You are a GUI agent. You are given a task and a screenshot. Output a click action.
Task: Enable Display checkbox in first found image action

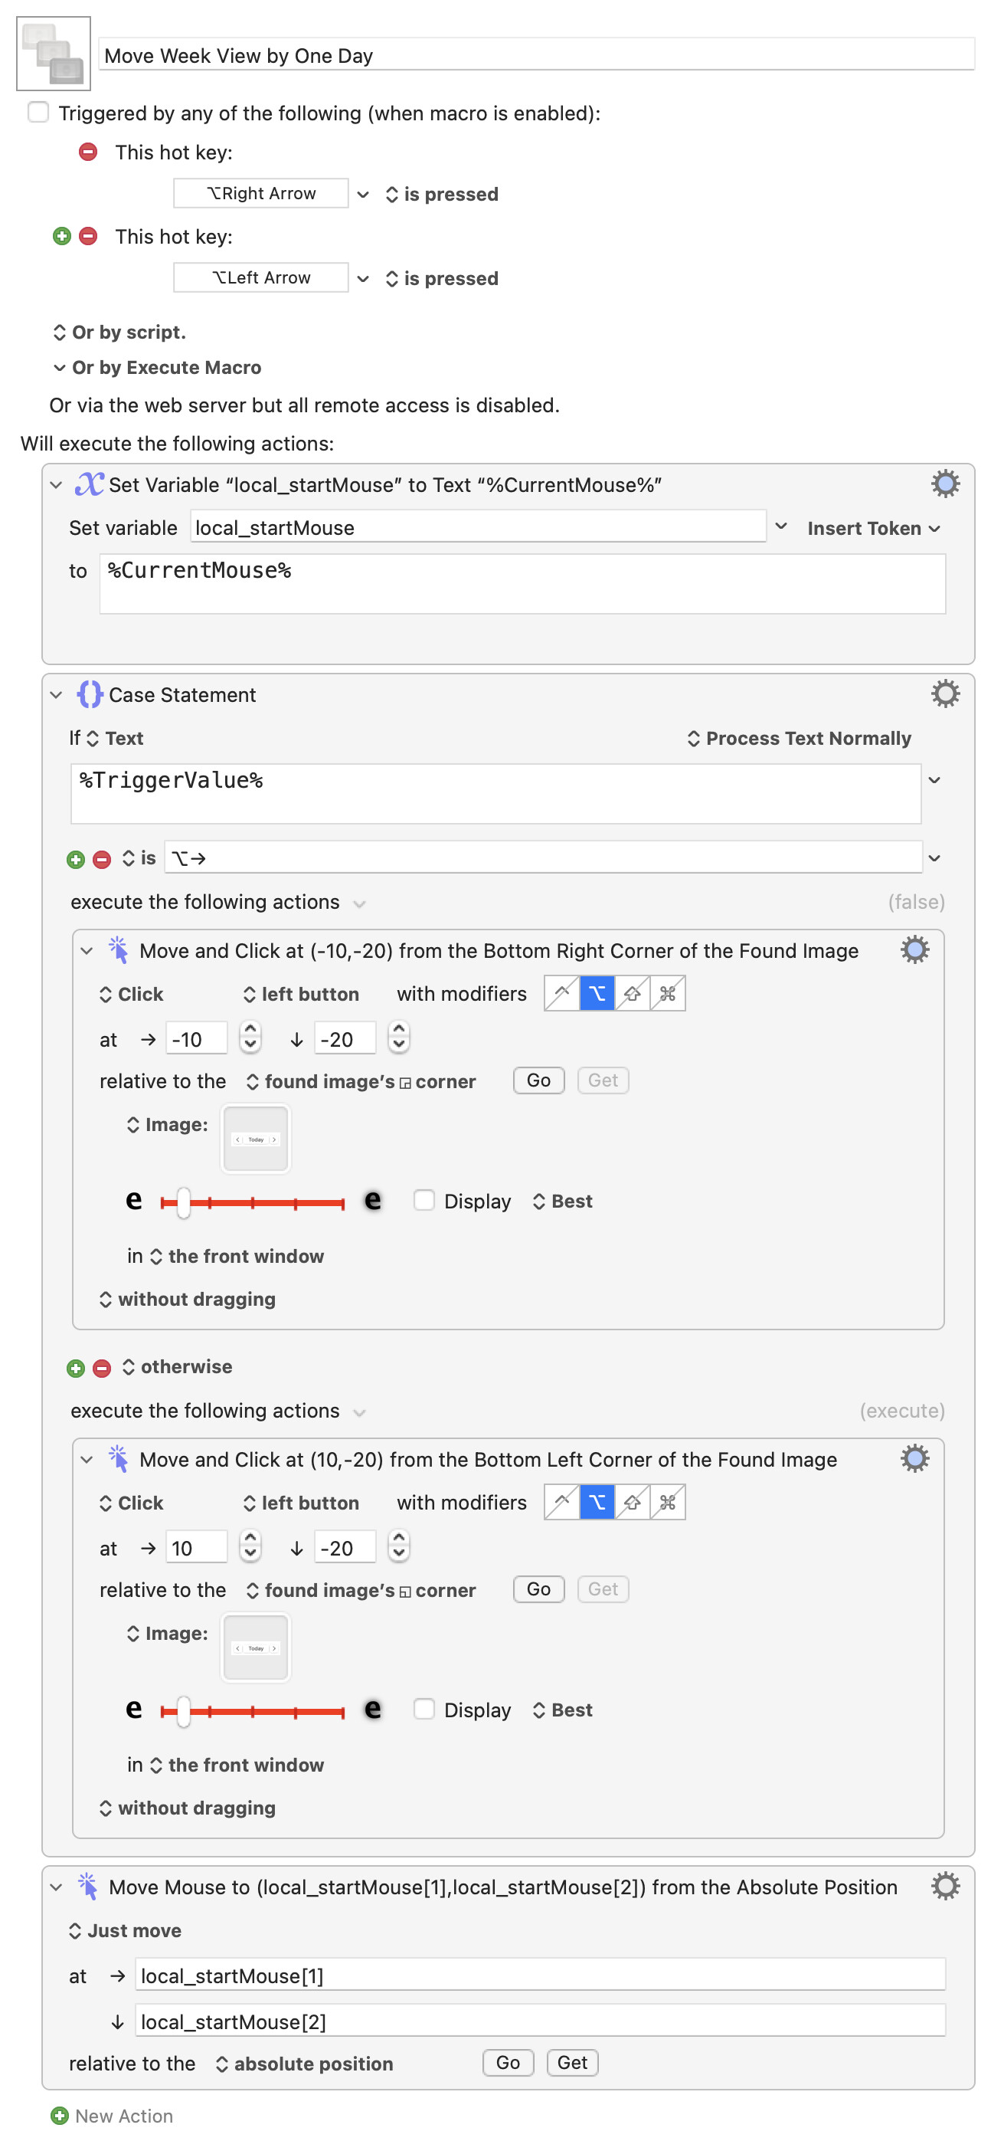click(424, 1200)
